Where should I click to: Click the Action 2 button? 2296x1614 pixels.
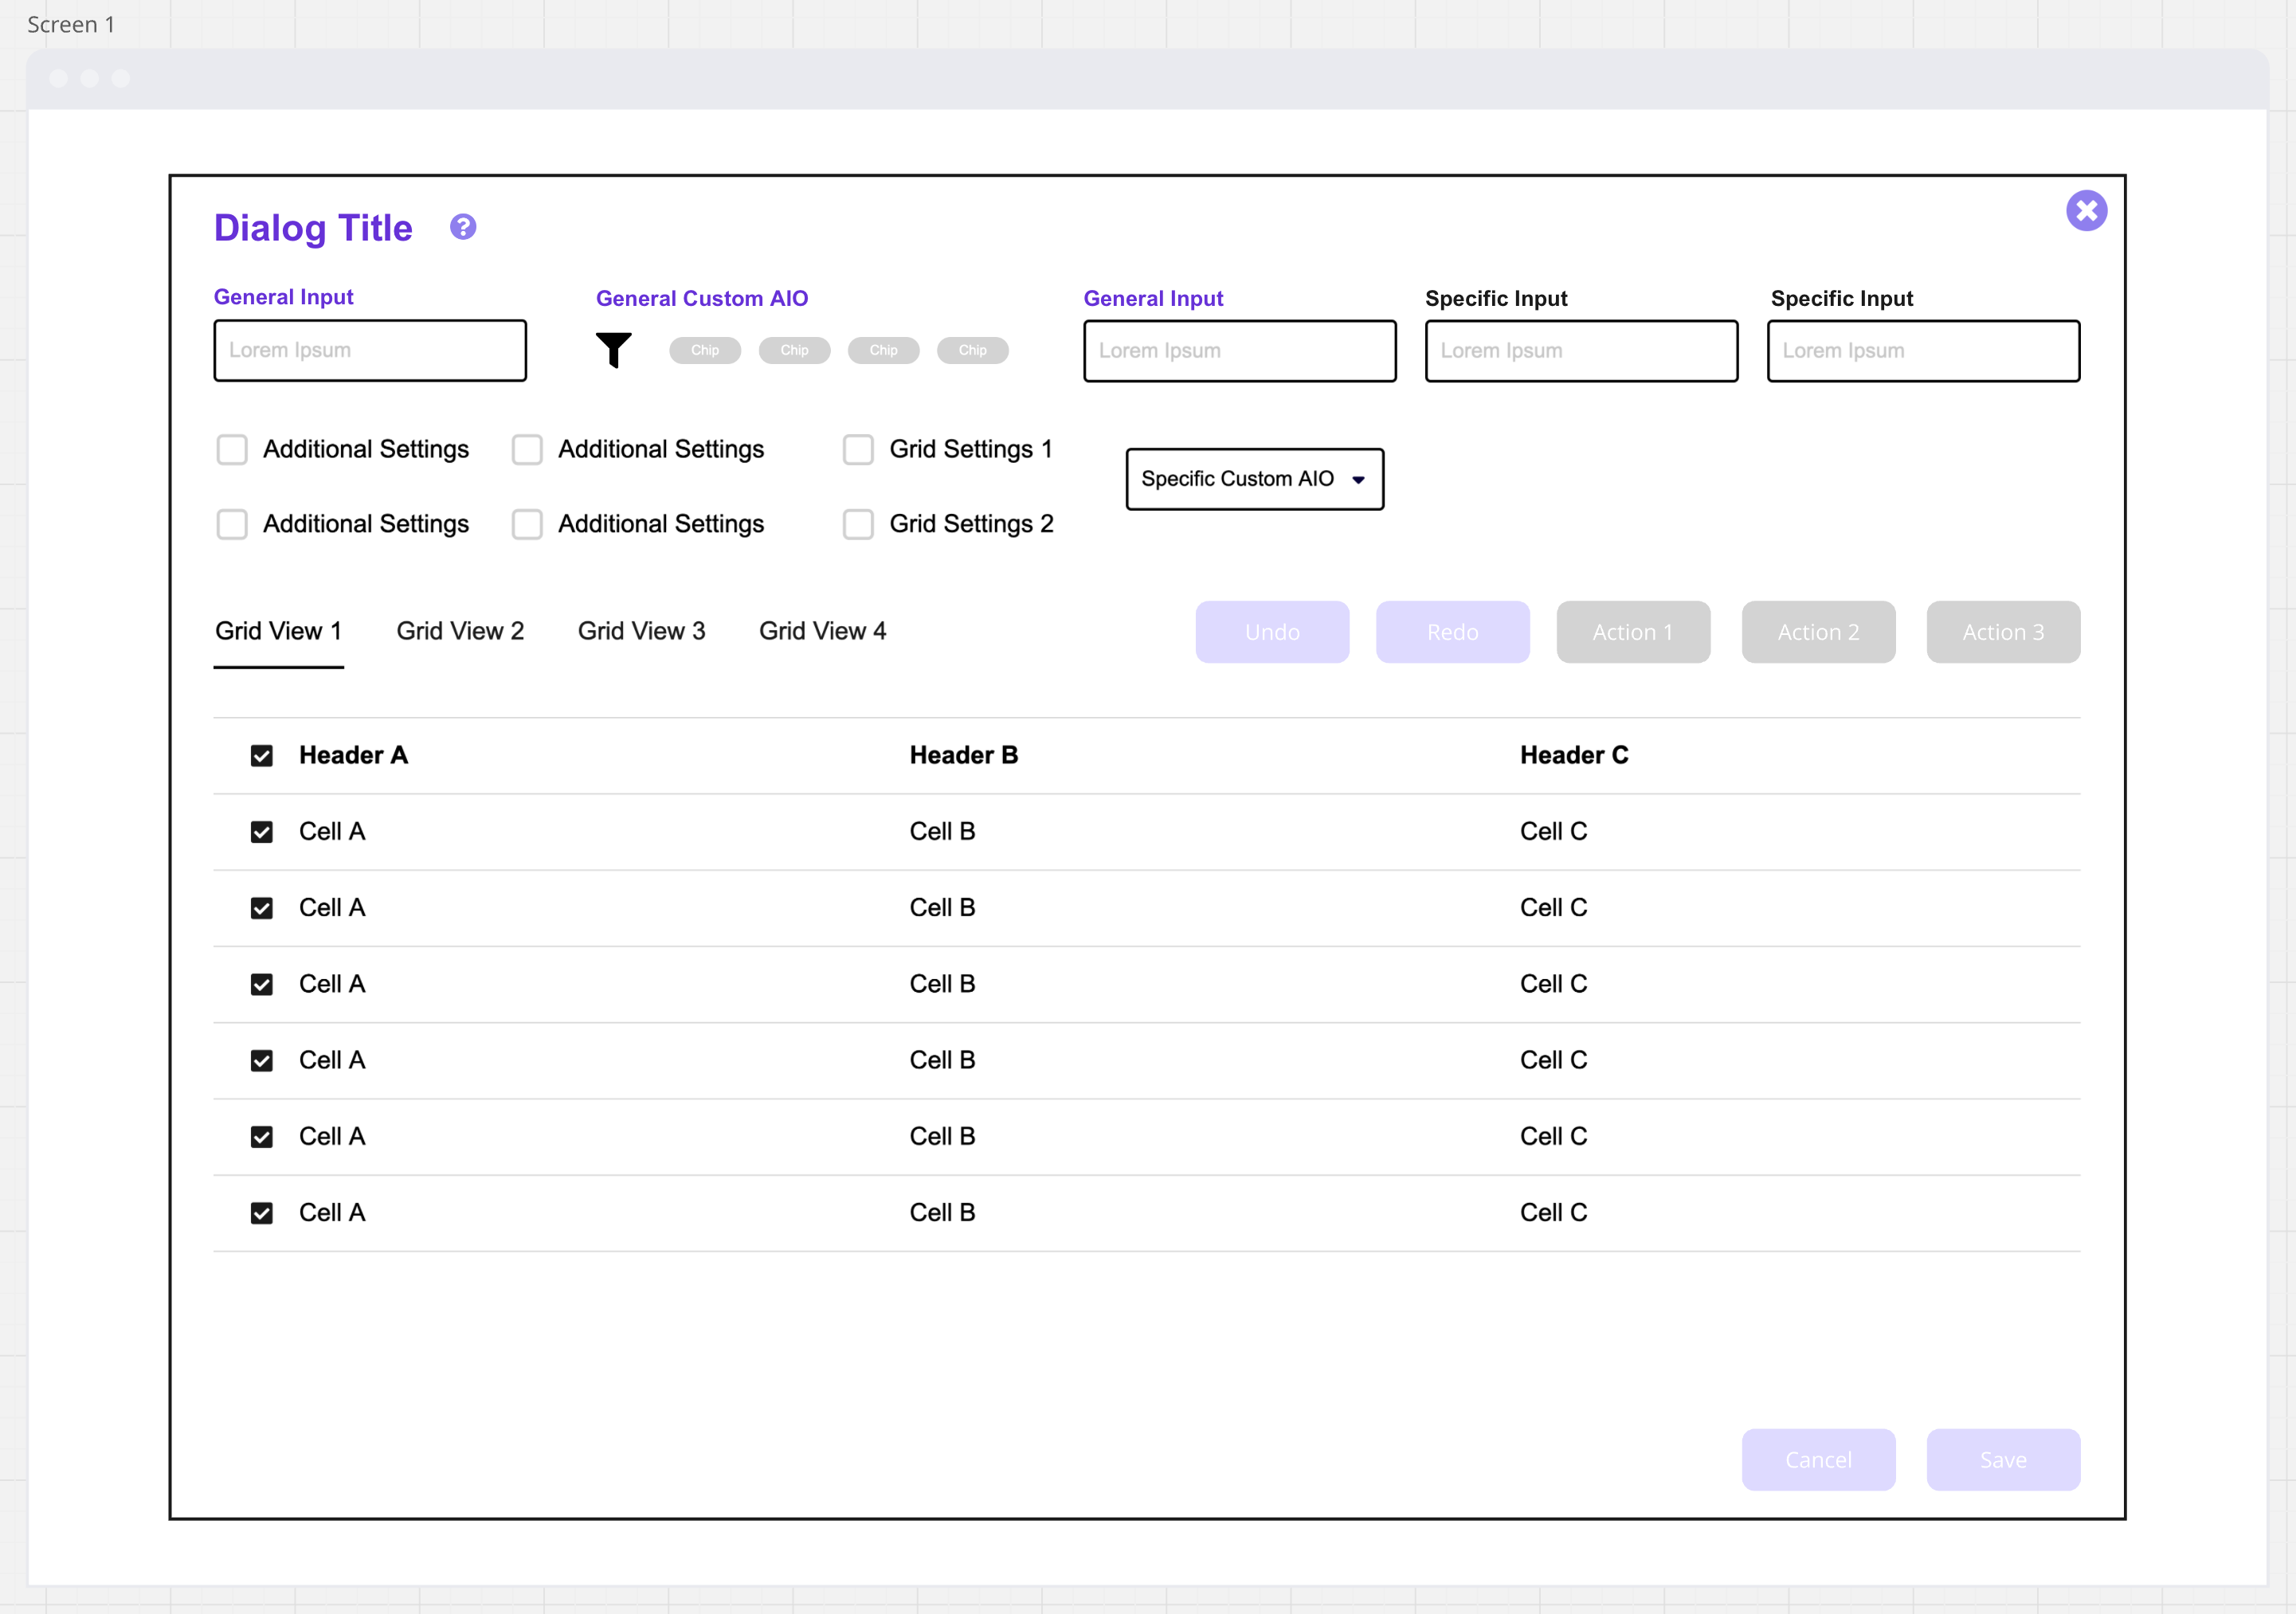pyautogui.click(x=1817, y=632)
